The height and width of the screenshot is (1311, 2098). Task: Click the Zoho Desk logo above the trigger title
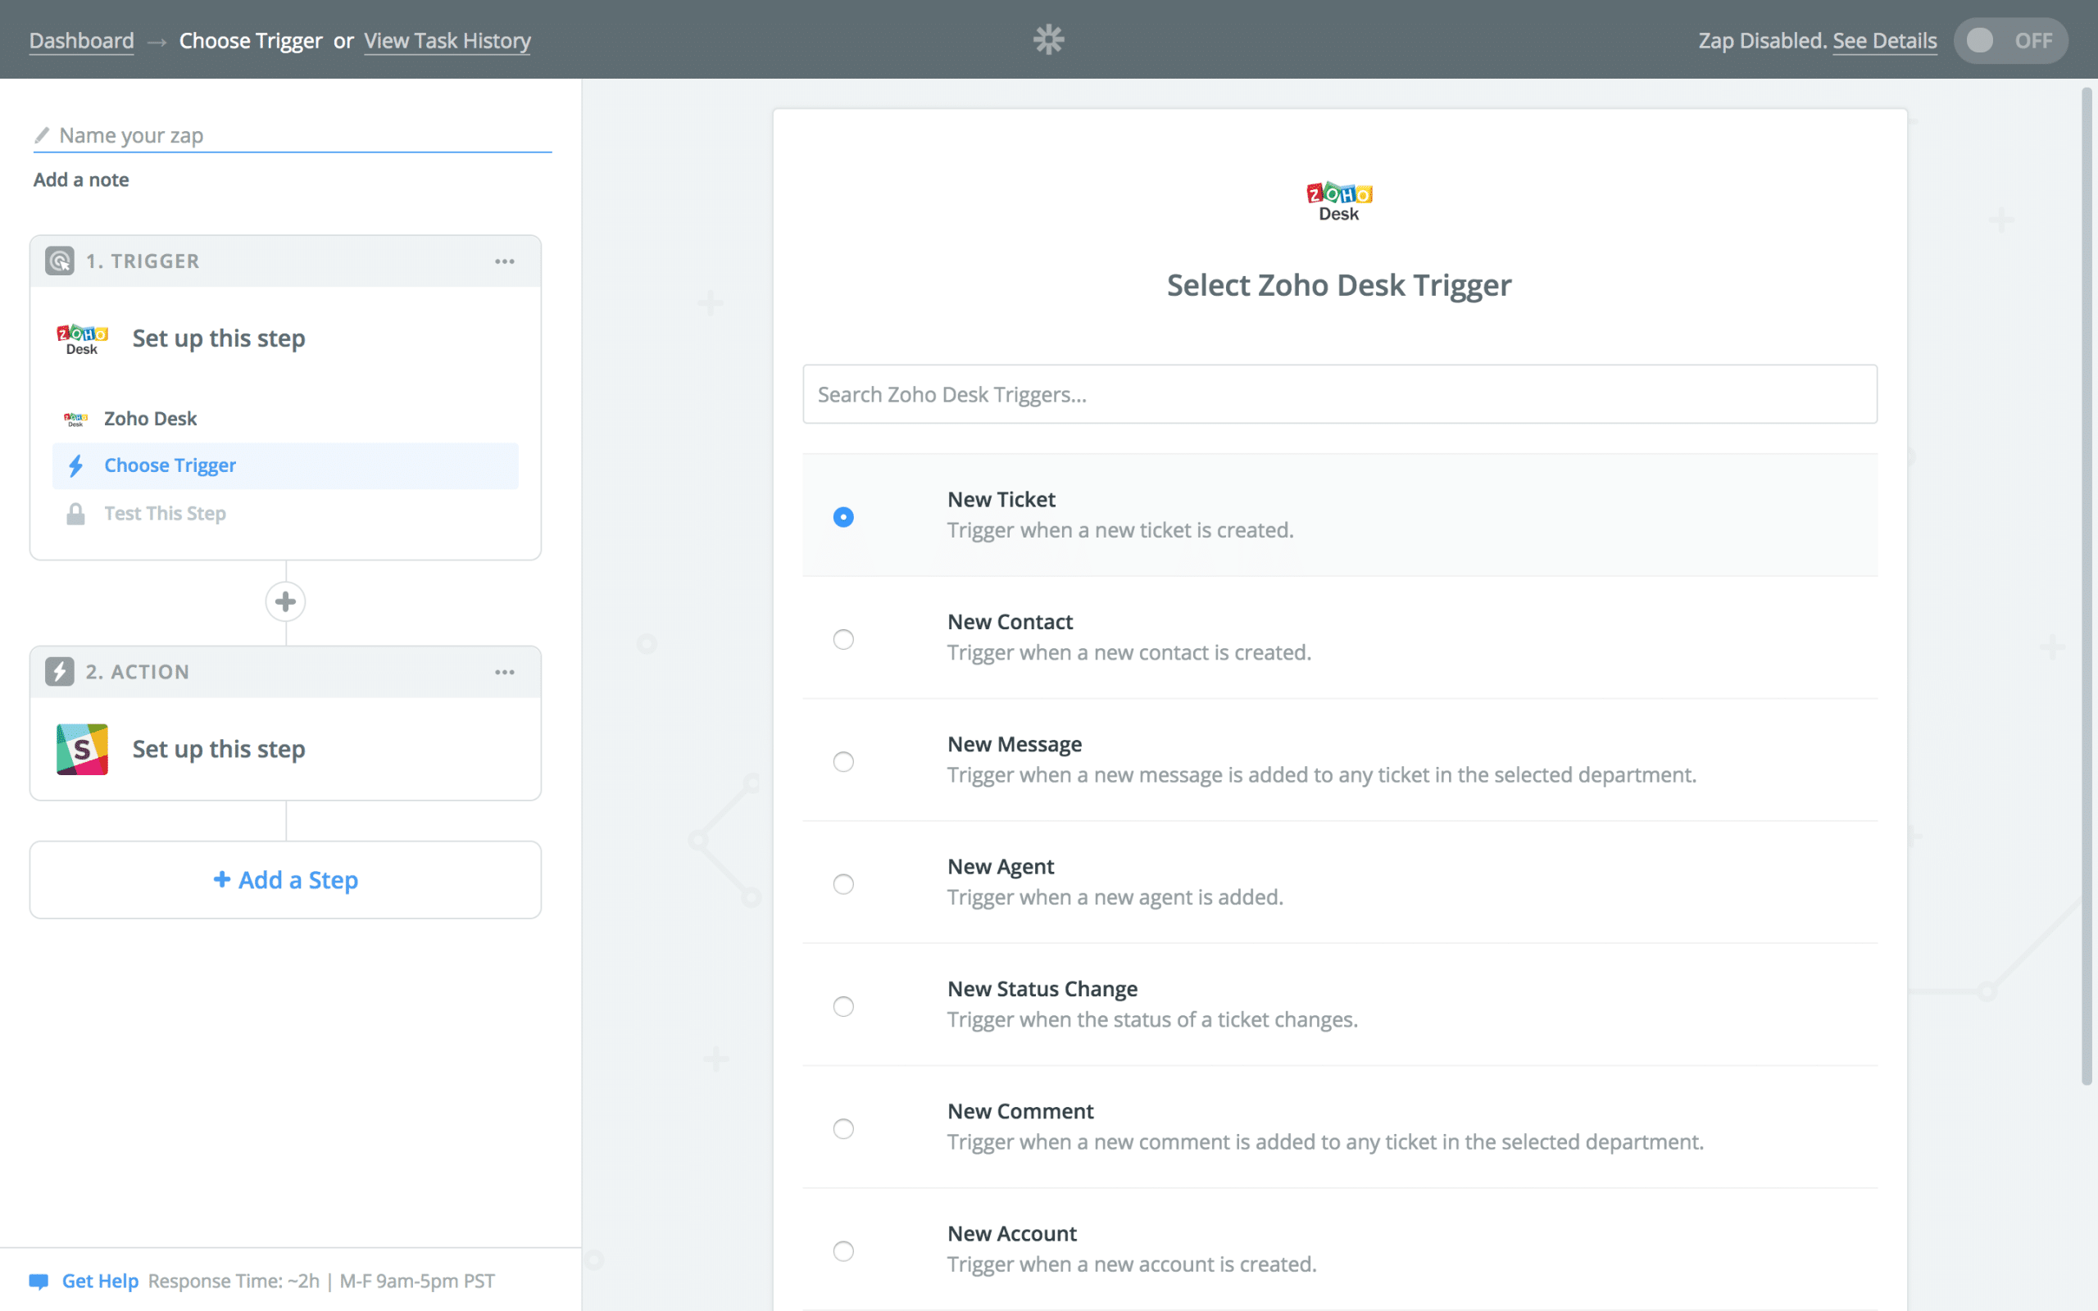[1339, 202]
